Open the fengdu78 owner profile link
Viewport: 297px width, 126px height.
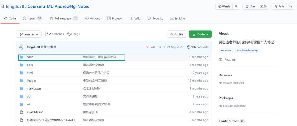(x=15, y=6)
